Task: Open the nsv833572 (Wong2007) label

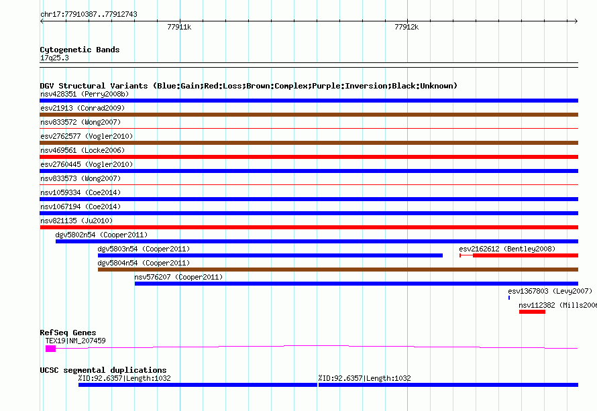Action: coord(80,122)
